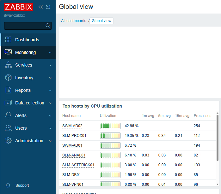Collapse the sidebar with double-chevron icon
Image resolution: width=221 pixels, height=194 pixels.
(40, 7)
